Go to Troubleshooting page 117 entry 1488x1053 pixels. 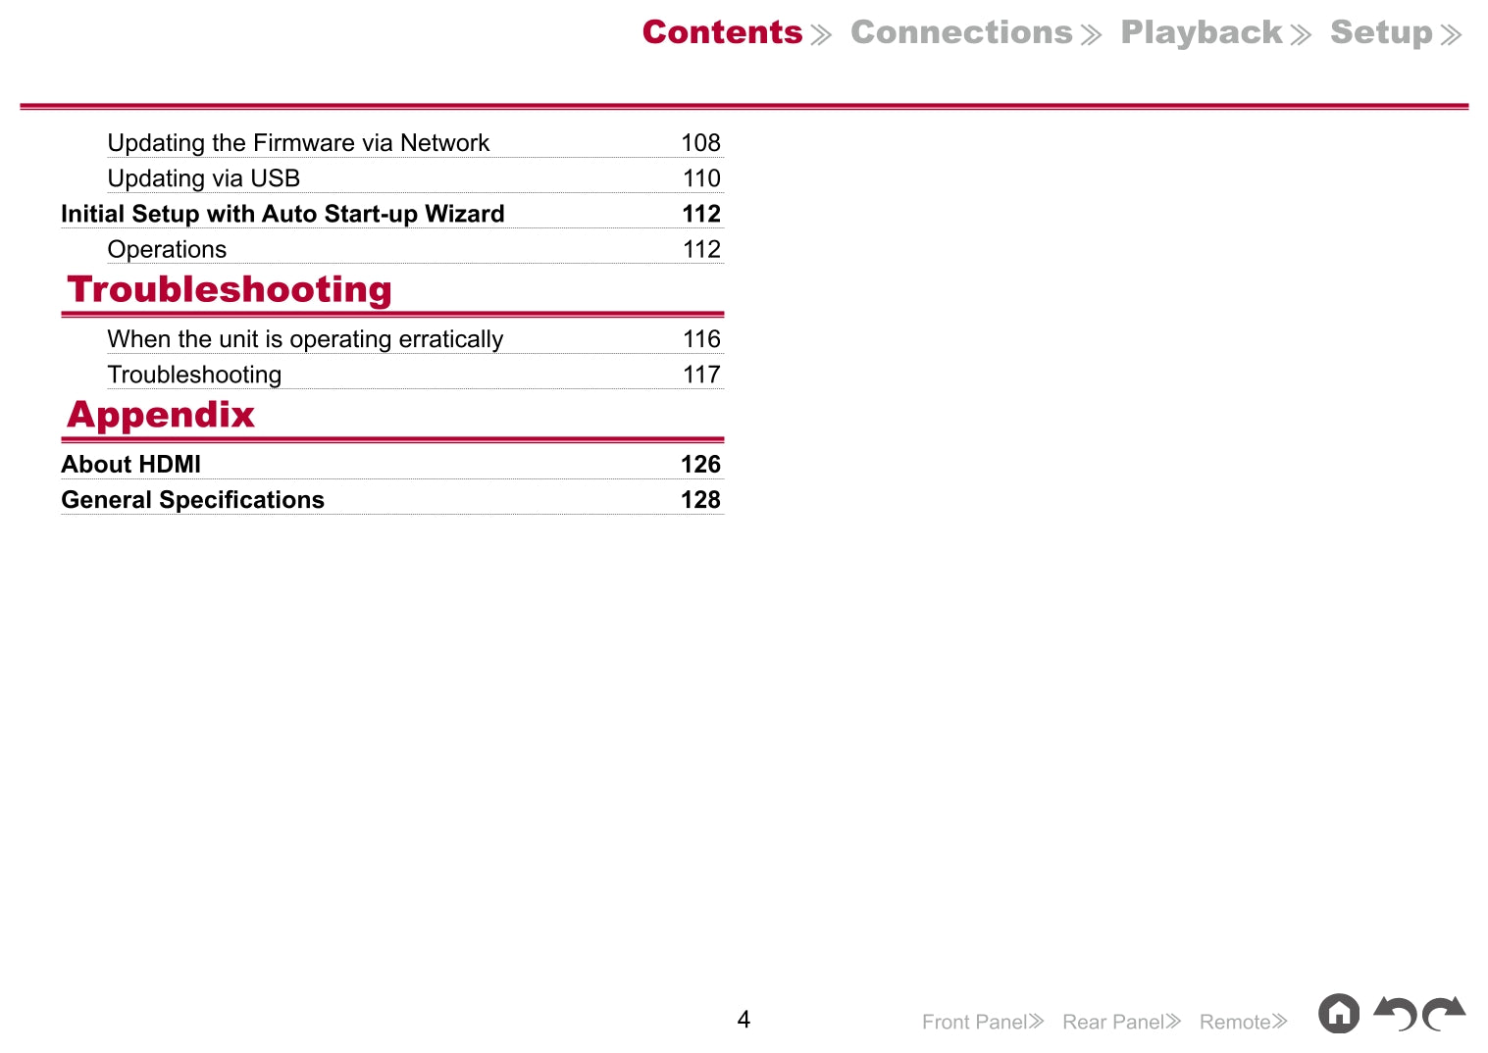click(x=194, y=375)
